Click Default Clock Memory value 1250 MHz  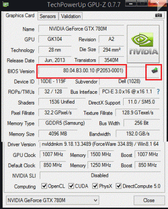(100, 165)
